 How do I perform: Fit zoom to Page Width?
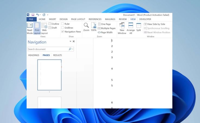point(105,32)
